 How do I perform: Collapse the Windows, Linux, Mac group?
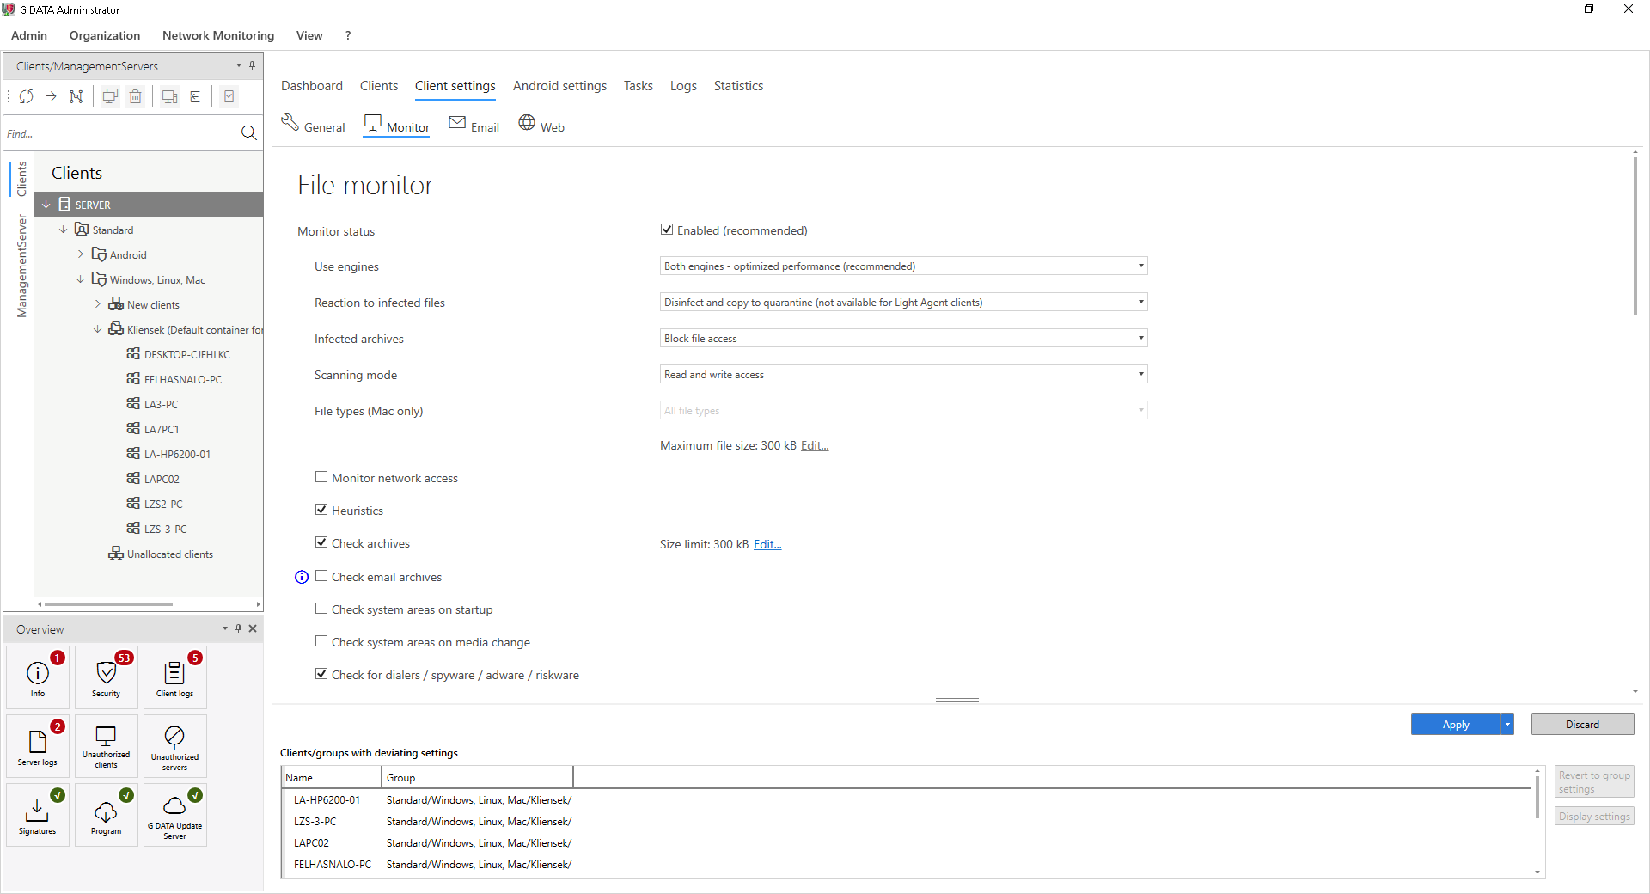(81, 279)
